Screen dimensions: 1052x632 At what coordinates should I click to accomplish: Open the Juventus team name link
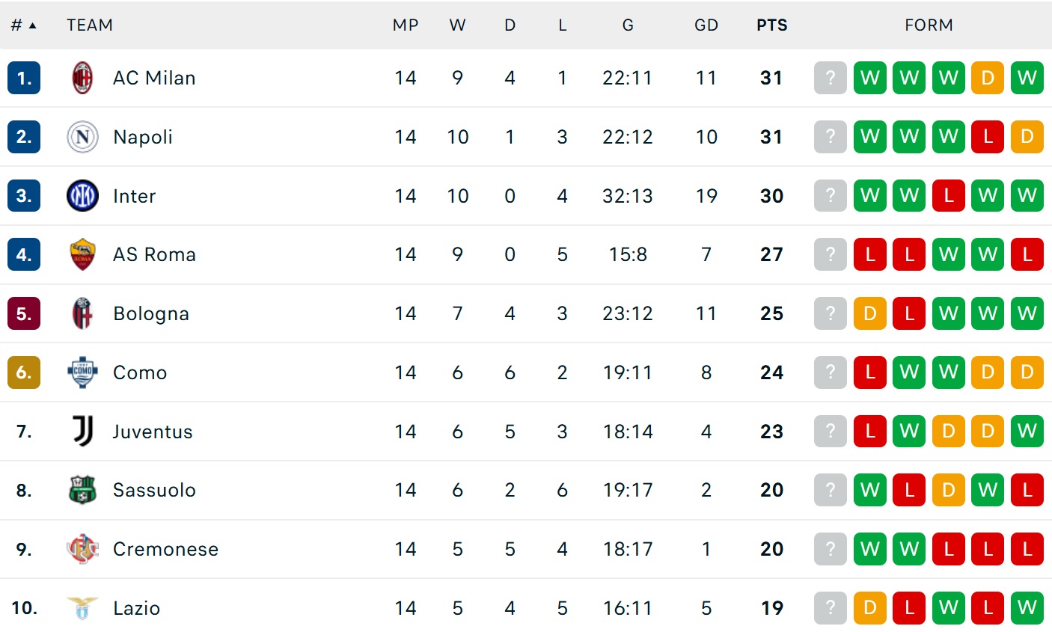pyautogui.click(x=153, y=432)
